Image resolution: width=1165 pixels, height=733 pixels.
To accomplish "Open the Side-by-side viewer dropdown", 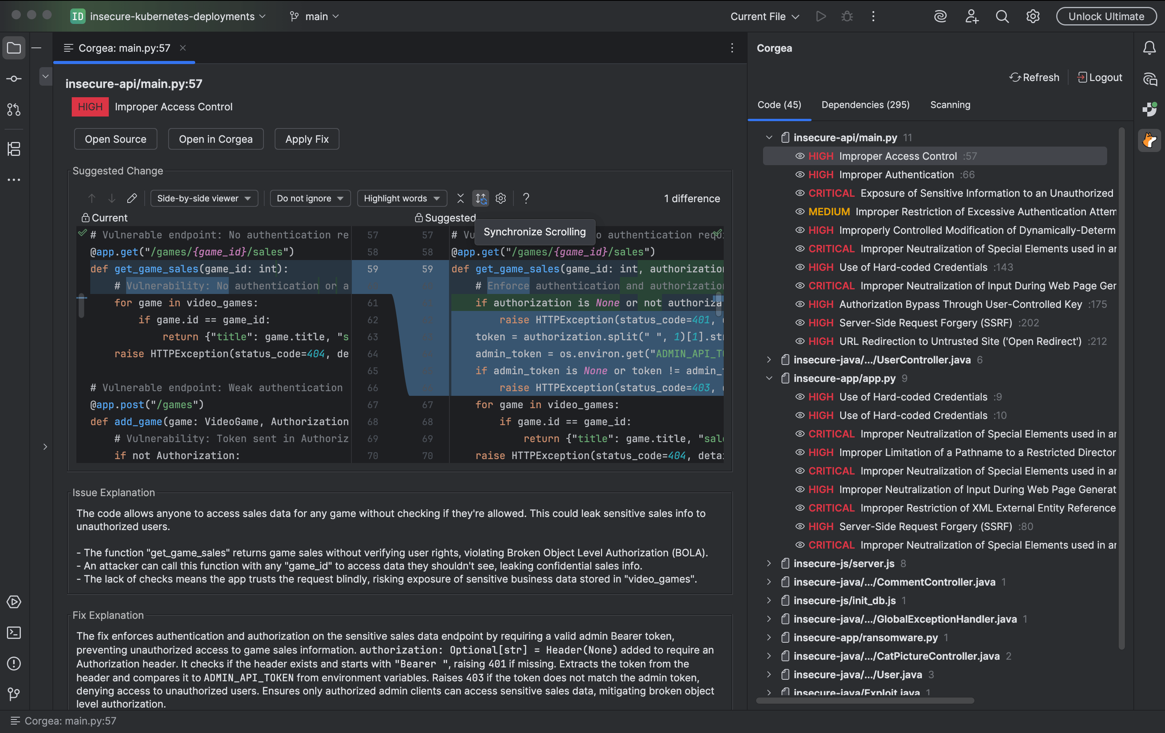I will pos(204,198).
